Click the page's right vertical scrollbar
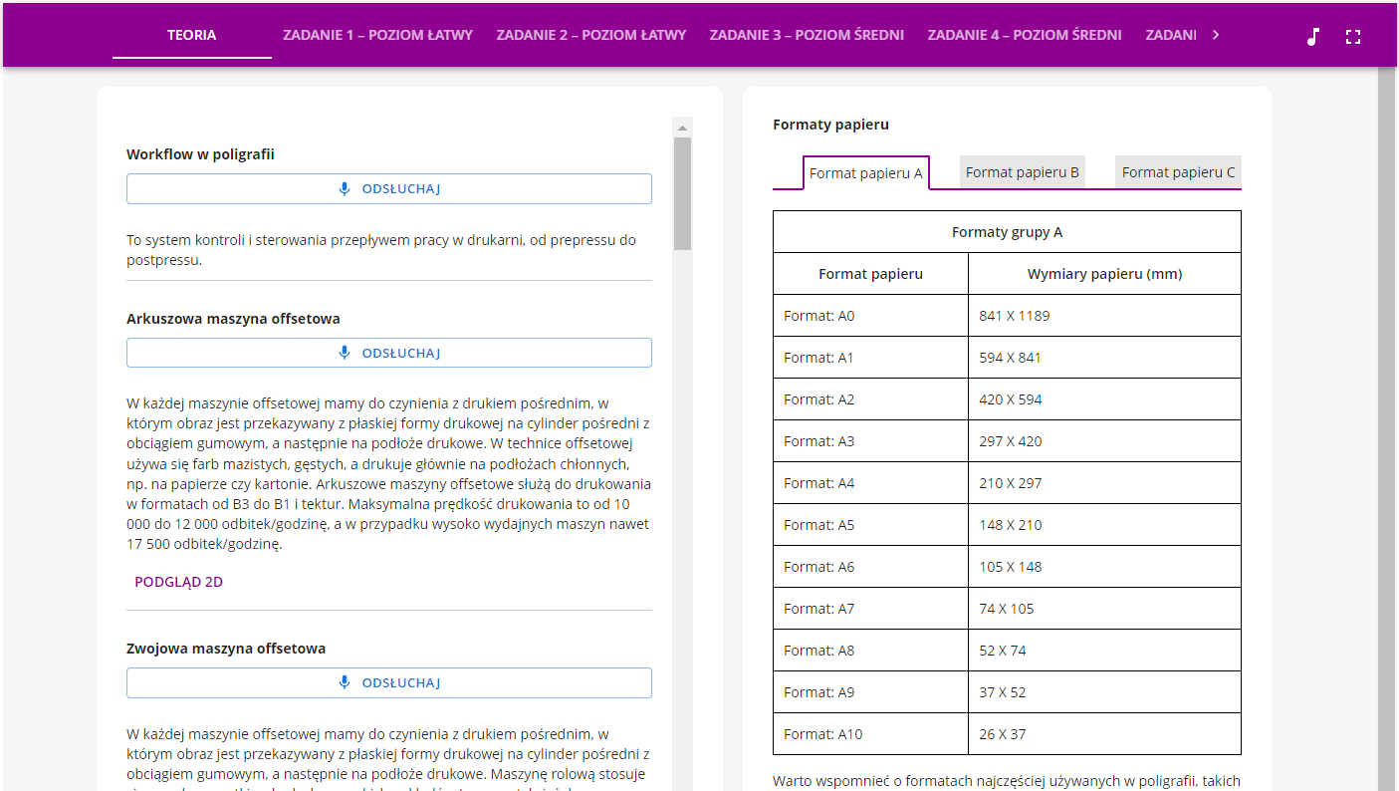 coord(1386,428)
